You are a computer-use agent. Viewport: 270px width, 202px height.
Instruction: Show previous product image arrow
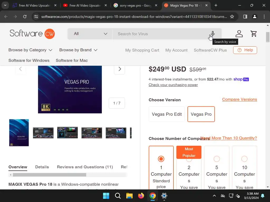point(21,69)
